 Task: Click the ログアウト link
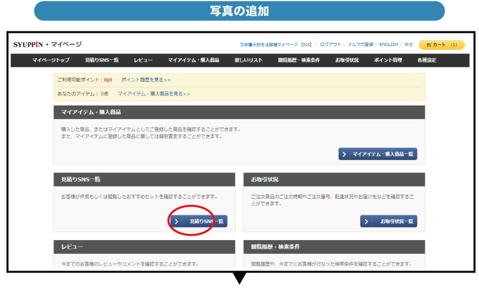click(x=330, y=44)
